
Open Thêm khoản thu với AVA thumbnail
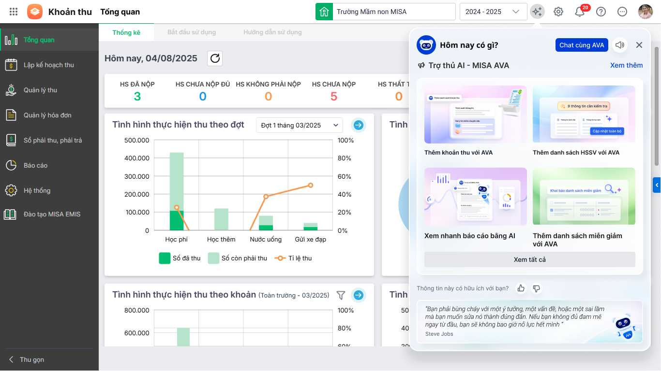pyautogui.click(x=476, y=114)
